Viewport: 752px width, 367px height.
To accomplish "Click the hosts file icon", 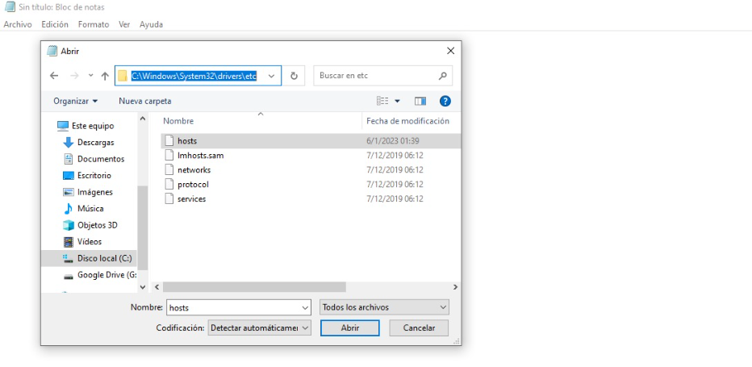I will click(x=169, y=141).
